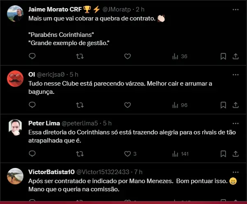Image resolution: width=247 pixels, height=204 pixels.
Task: Repost Peter Lima's tweet
Action: pyautogui.click(x=80, y=154)
